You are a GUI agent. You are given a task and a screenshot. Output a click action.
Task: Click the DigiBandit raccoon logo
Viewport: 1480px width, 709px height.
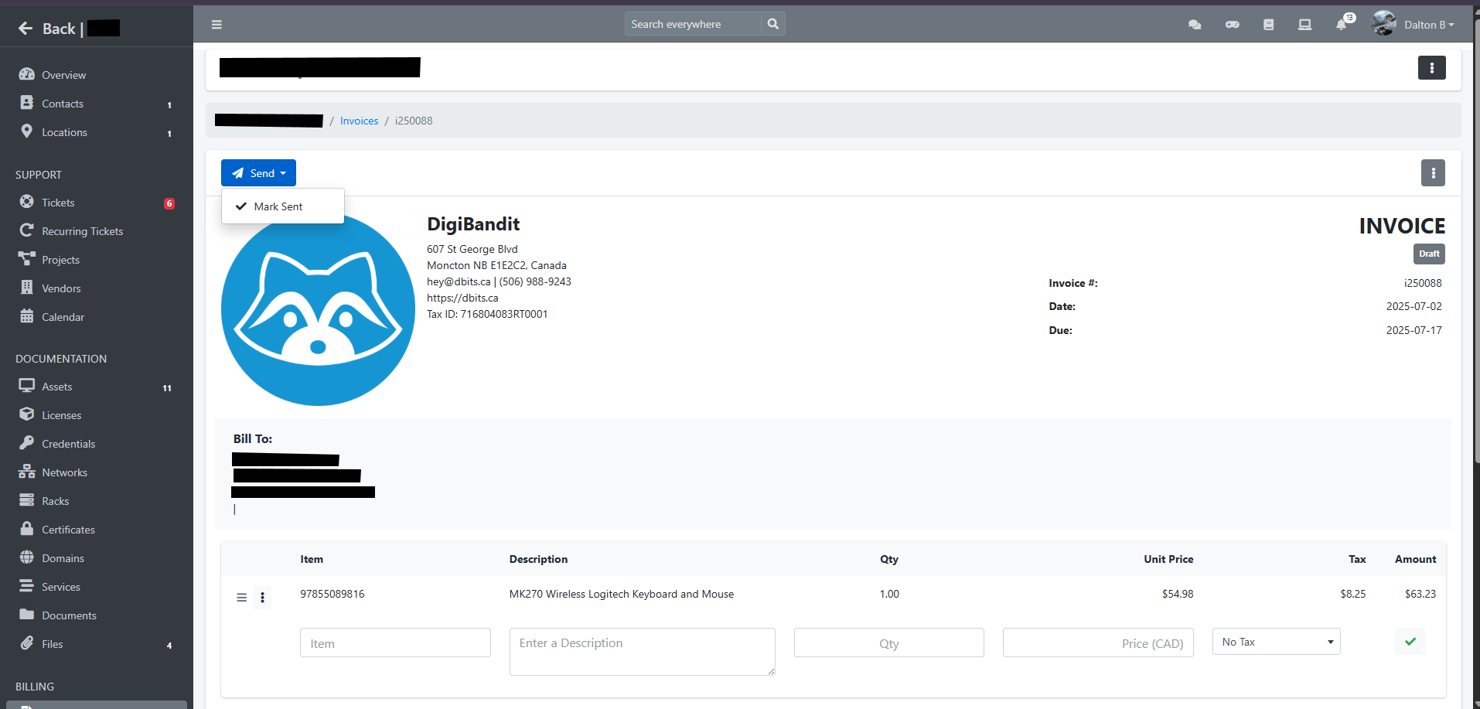point(318,309)
